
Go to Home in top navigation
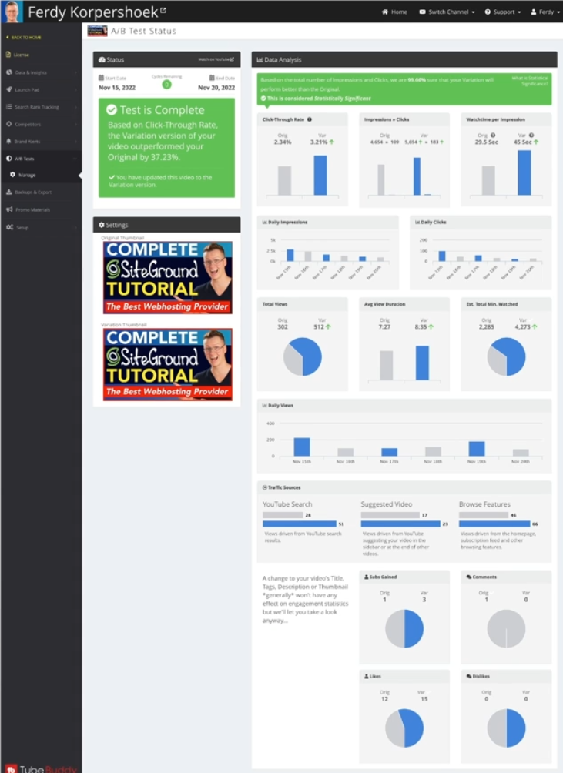394,12
